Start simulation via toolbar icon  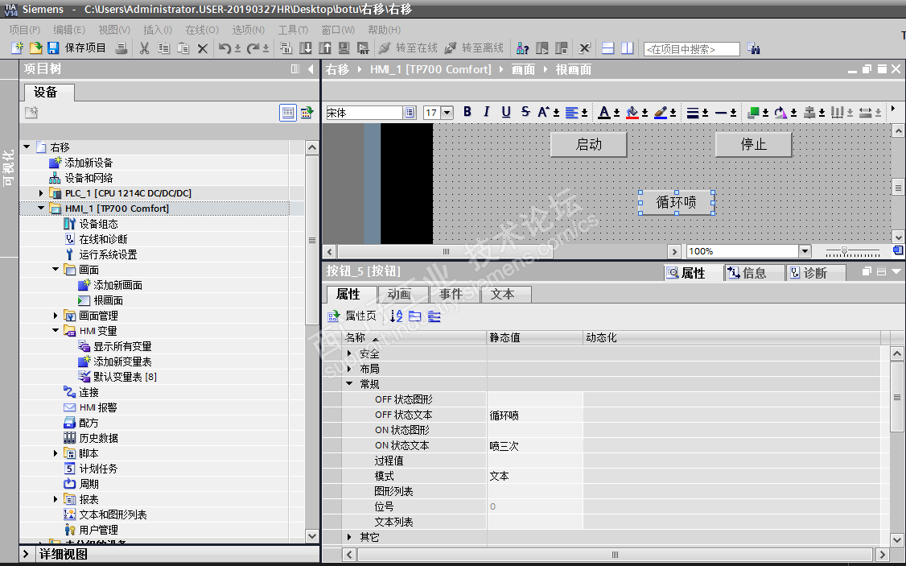point(344,48)
